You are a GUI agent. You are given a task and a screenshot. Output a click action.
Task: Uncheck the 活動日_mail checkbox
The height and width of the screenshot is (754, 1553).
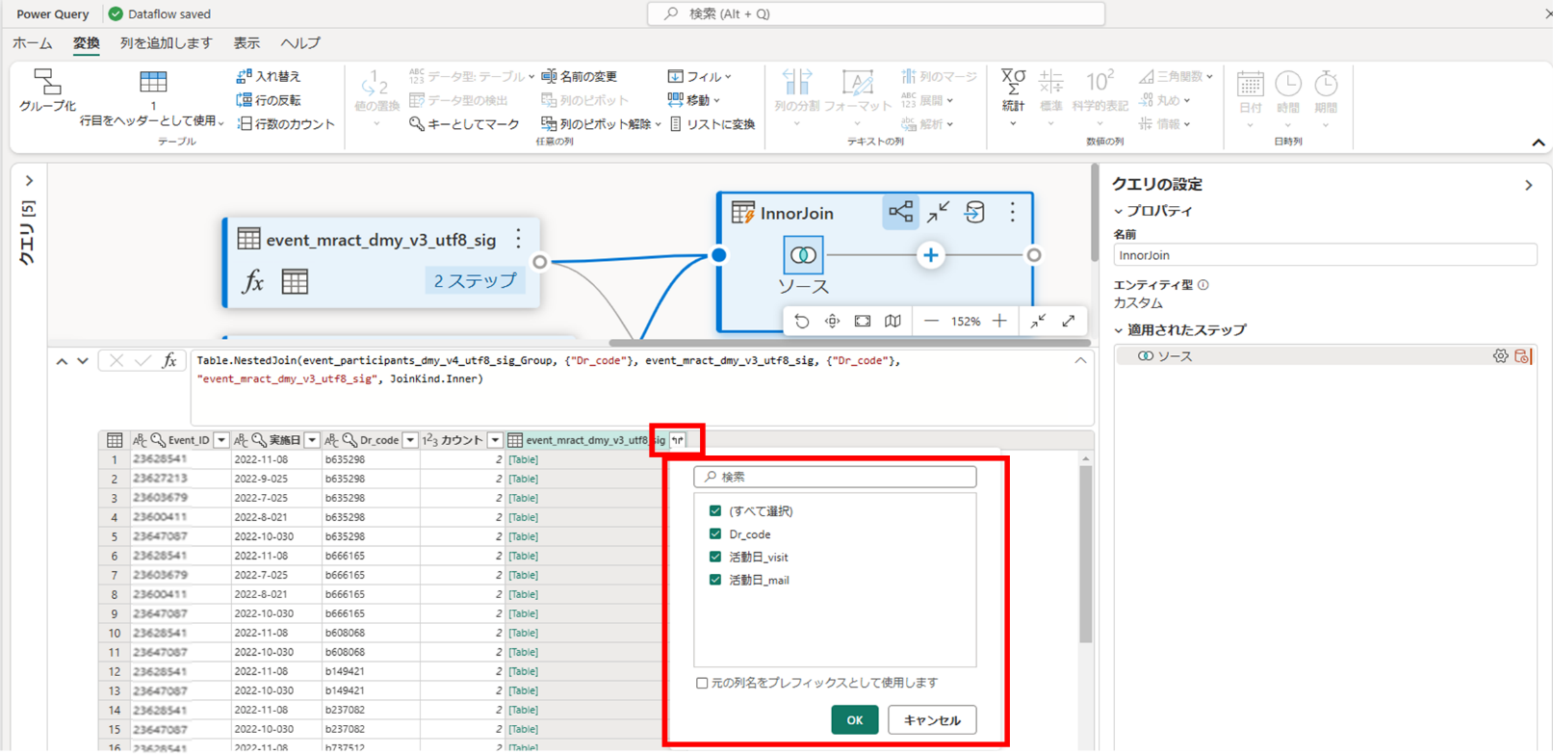tap(715, 581)
